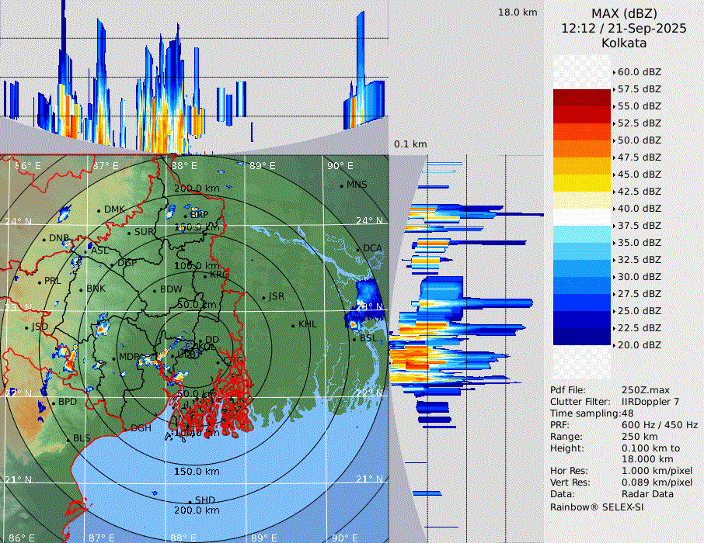Pick the yellow 42.5 dBZ legend swatch

coord(581,182)
